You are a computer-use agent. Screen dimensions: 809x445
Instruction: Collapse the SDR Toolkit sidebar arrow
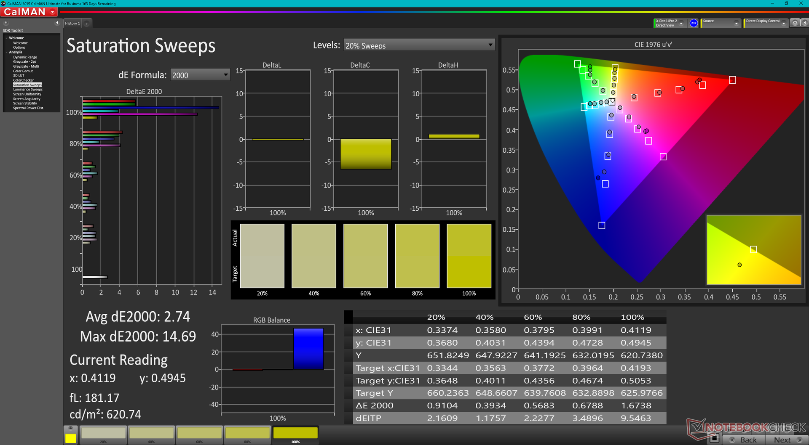[57, 23]
